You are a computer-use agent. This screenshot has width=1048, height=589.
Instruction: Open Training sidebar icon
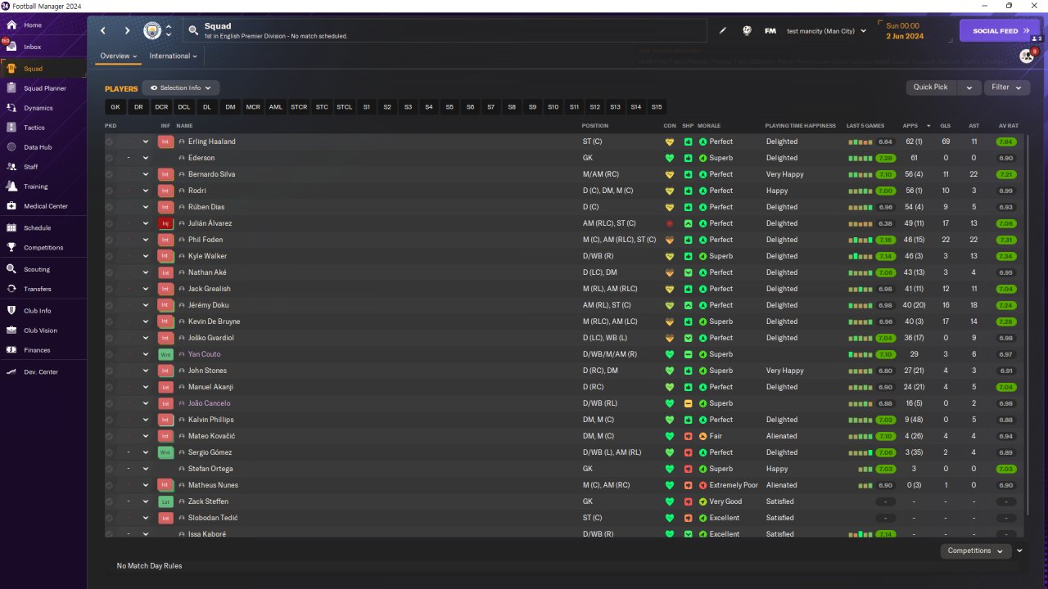11,187
